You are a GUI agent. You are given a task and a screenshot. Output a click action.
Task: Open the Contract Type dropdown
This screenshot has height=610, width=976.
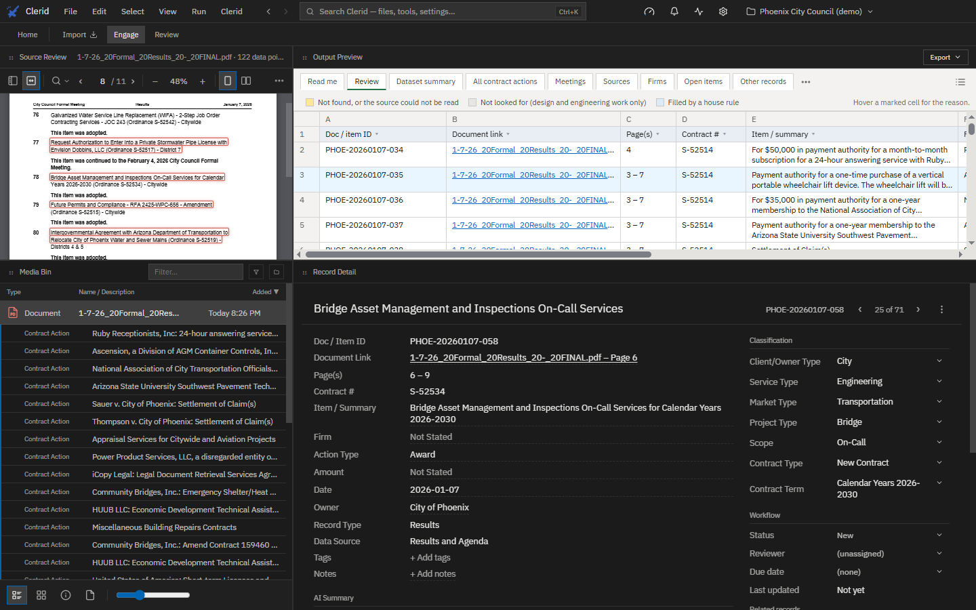(x=889, y=463)
